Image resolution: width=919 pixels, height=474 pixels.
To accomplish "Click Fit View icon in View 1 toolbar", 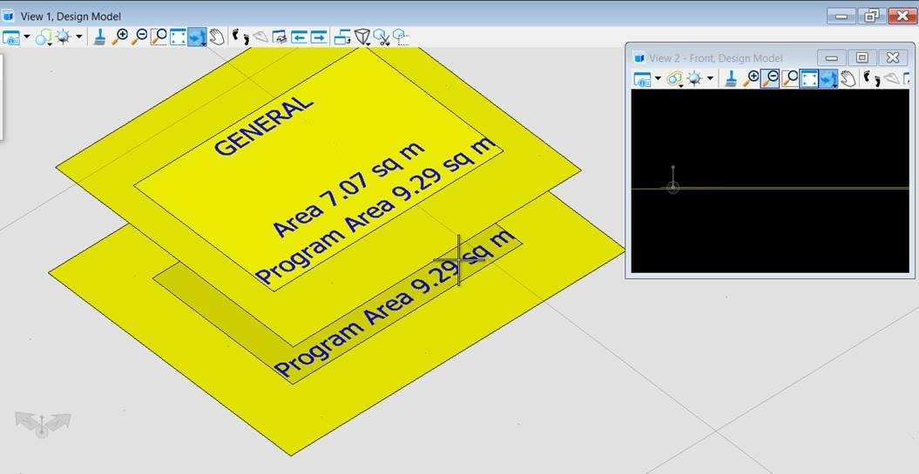I will (x=178, y=37).
